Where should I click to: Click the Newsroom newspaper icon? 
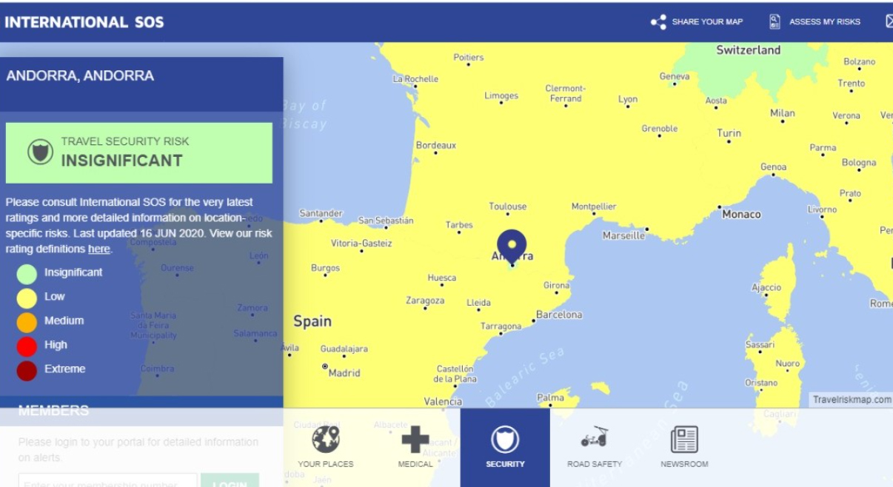[x=684, y=439]
